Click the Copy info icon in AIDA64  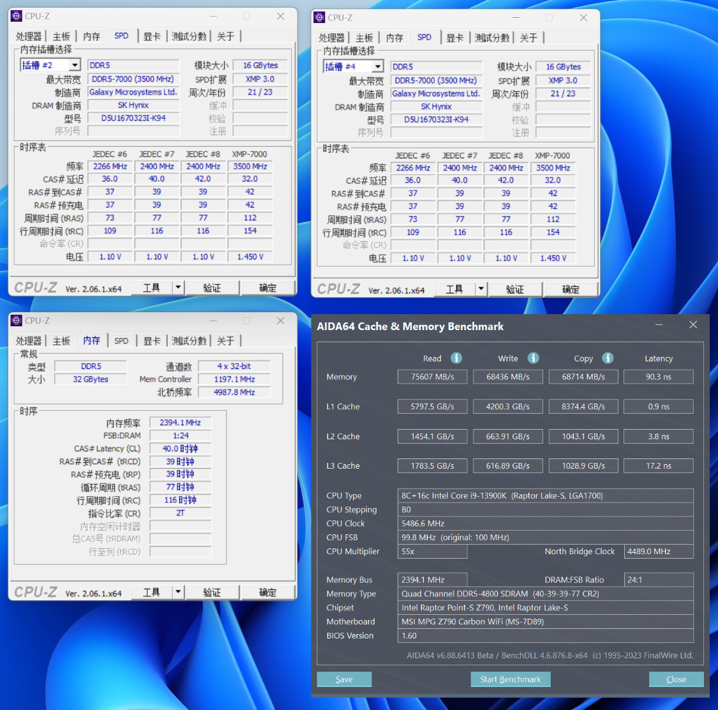[x=608, y=358]
